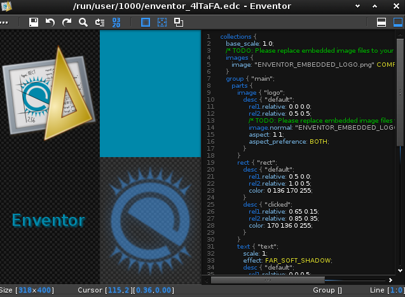Viewport: 405px width, 297px height.
Task: Toggle the live view panel icon
Action: tap(398, 22)
